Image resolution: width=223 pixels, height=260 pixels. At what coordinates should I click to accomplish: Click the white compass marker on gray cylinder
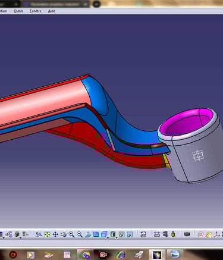198,155
